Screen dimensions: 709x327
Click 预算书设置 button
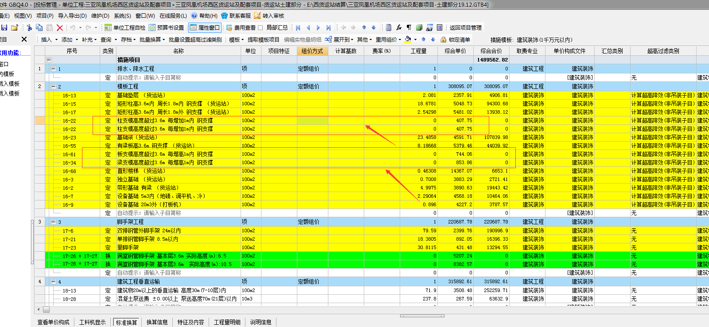167,27
